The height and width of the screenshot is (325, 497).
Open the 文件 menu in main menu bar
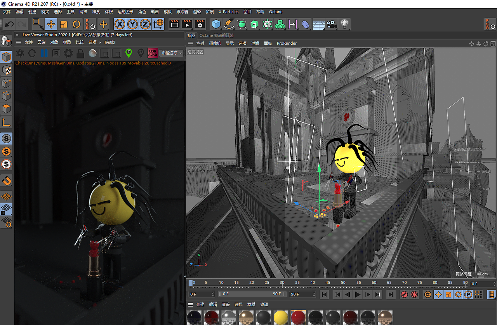coord(7,12)
